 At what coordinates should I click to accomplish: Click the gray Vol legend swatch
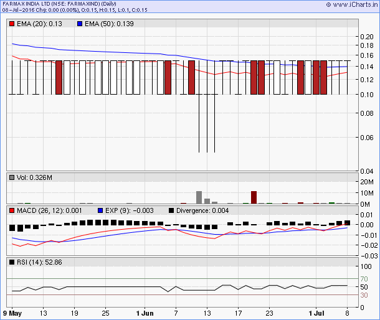[12, 177]
